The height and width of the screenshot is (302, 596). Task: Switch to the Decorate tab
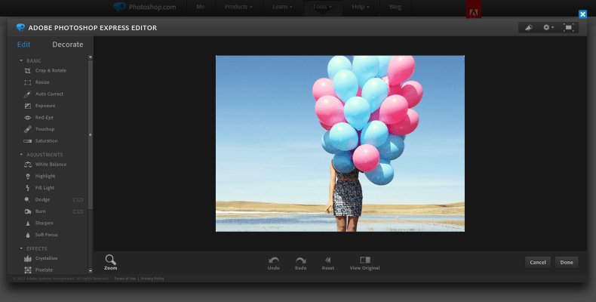68,45
